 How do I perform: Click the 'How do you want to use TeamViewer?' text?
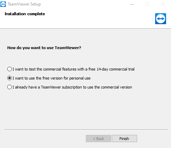44,48
